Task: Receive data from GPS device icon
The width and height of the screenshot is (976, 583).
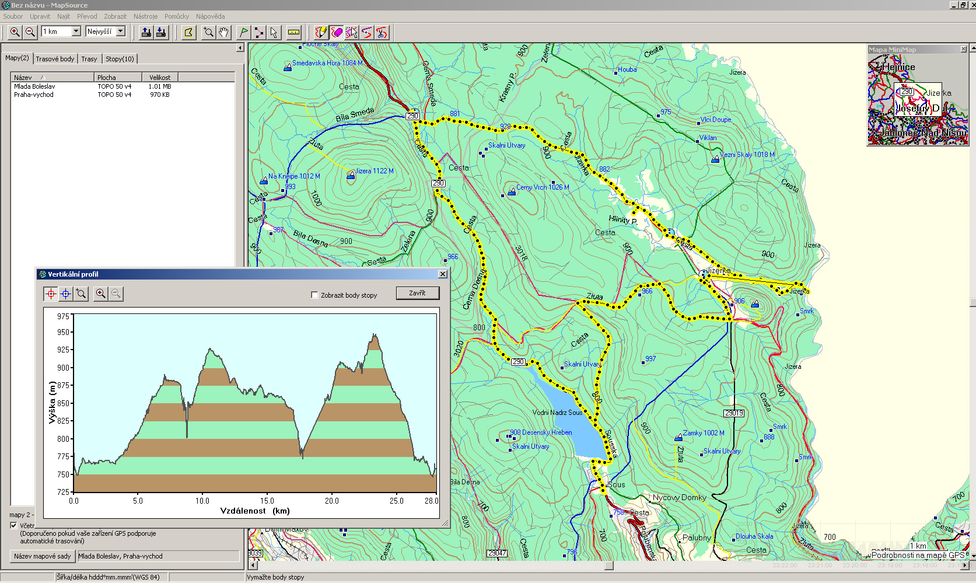Action: pos(161,32)
